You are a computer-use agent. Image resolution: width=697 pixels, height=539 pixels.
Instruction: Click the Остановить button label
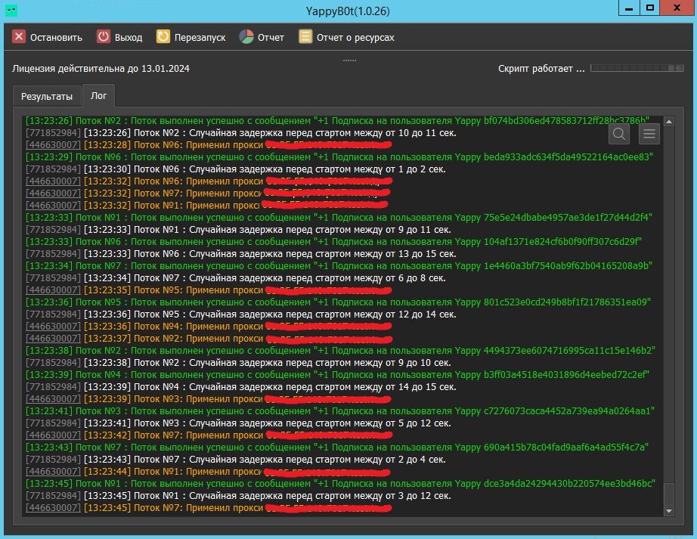[x=56, y=38]
